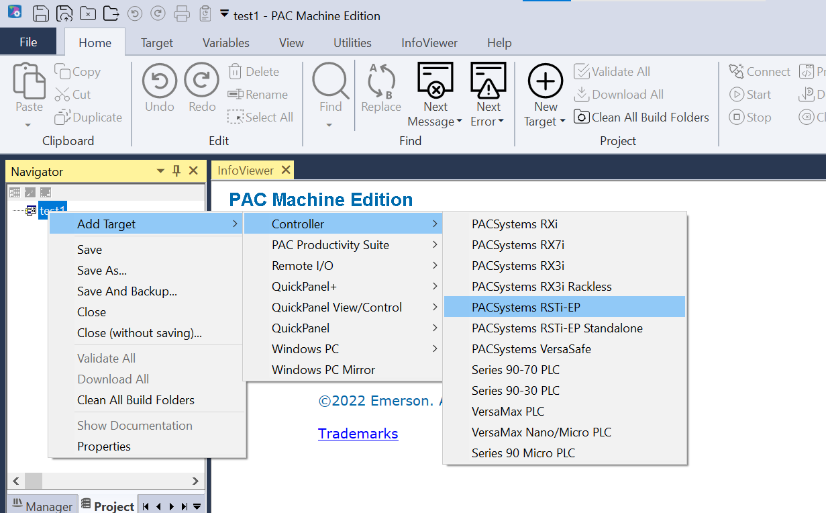This screenshot has height=513, width=826.
Task: Open the Next Message dropdown arrow
Action: (460, 122)
